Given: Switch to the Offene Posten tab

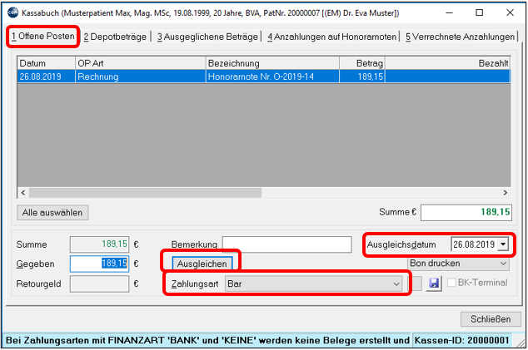Looking at the screenshot, I should [42, 37].
